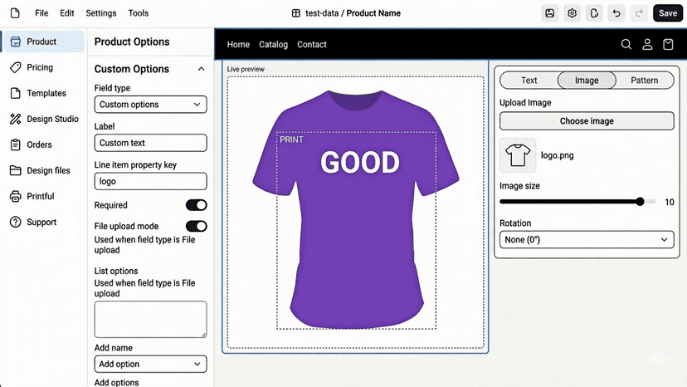Click the Design files folder icon
The image size is (687, 387).
click(15, 170)
